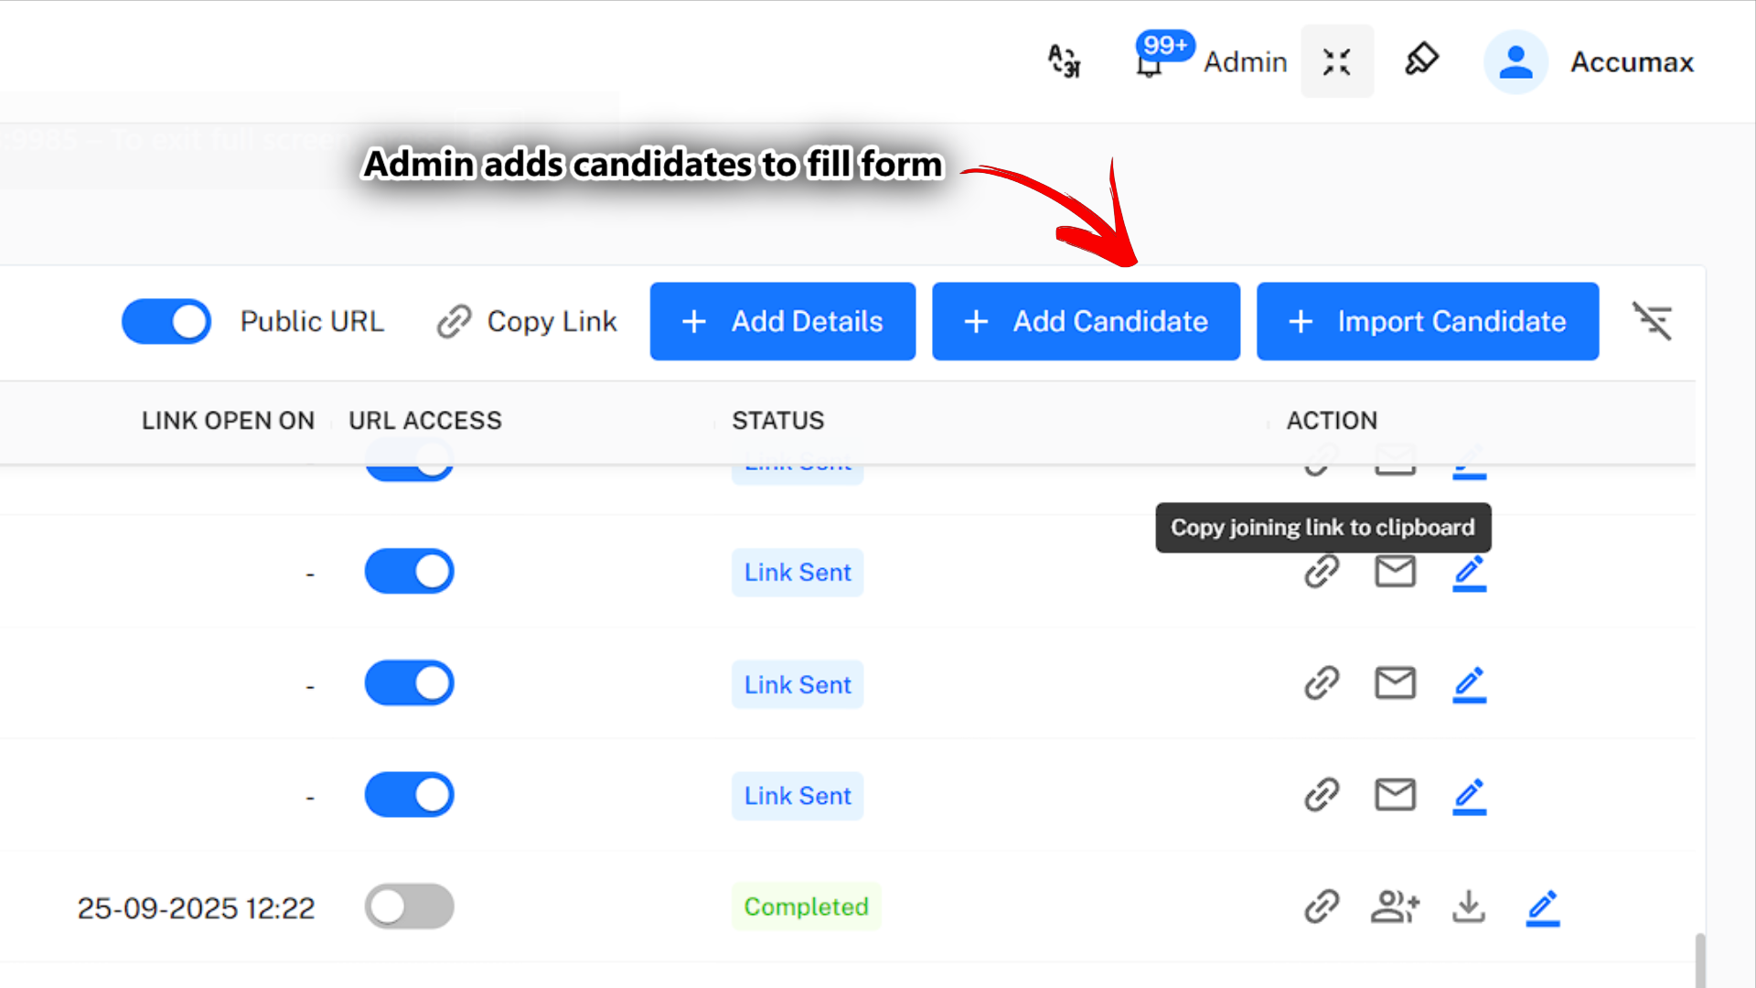Copy joining link for the second Link Sent row
The width and height of the screenshot is (1756, 988).
tap(1322, 572)
